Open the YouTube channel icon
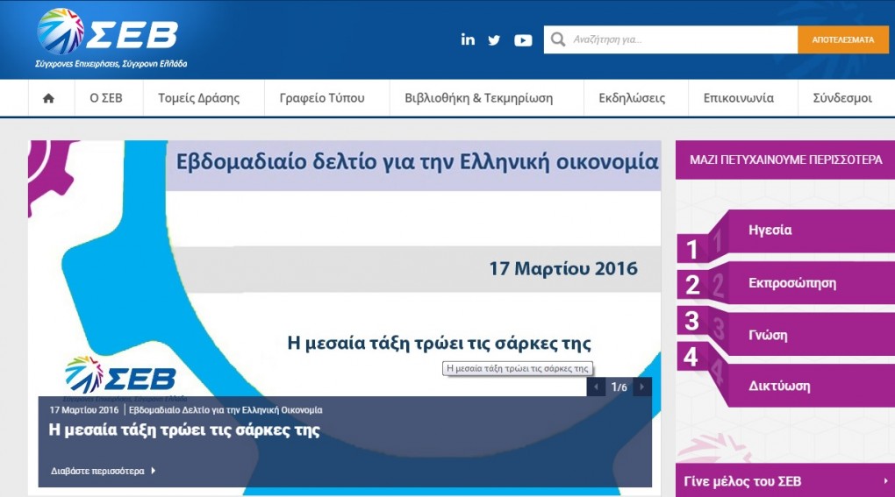The image size is (895, 497). click(523, 40)
